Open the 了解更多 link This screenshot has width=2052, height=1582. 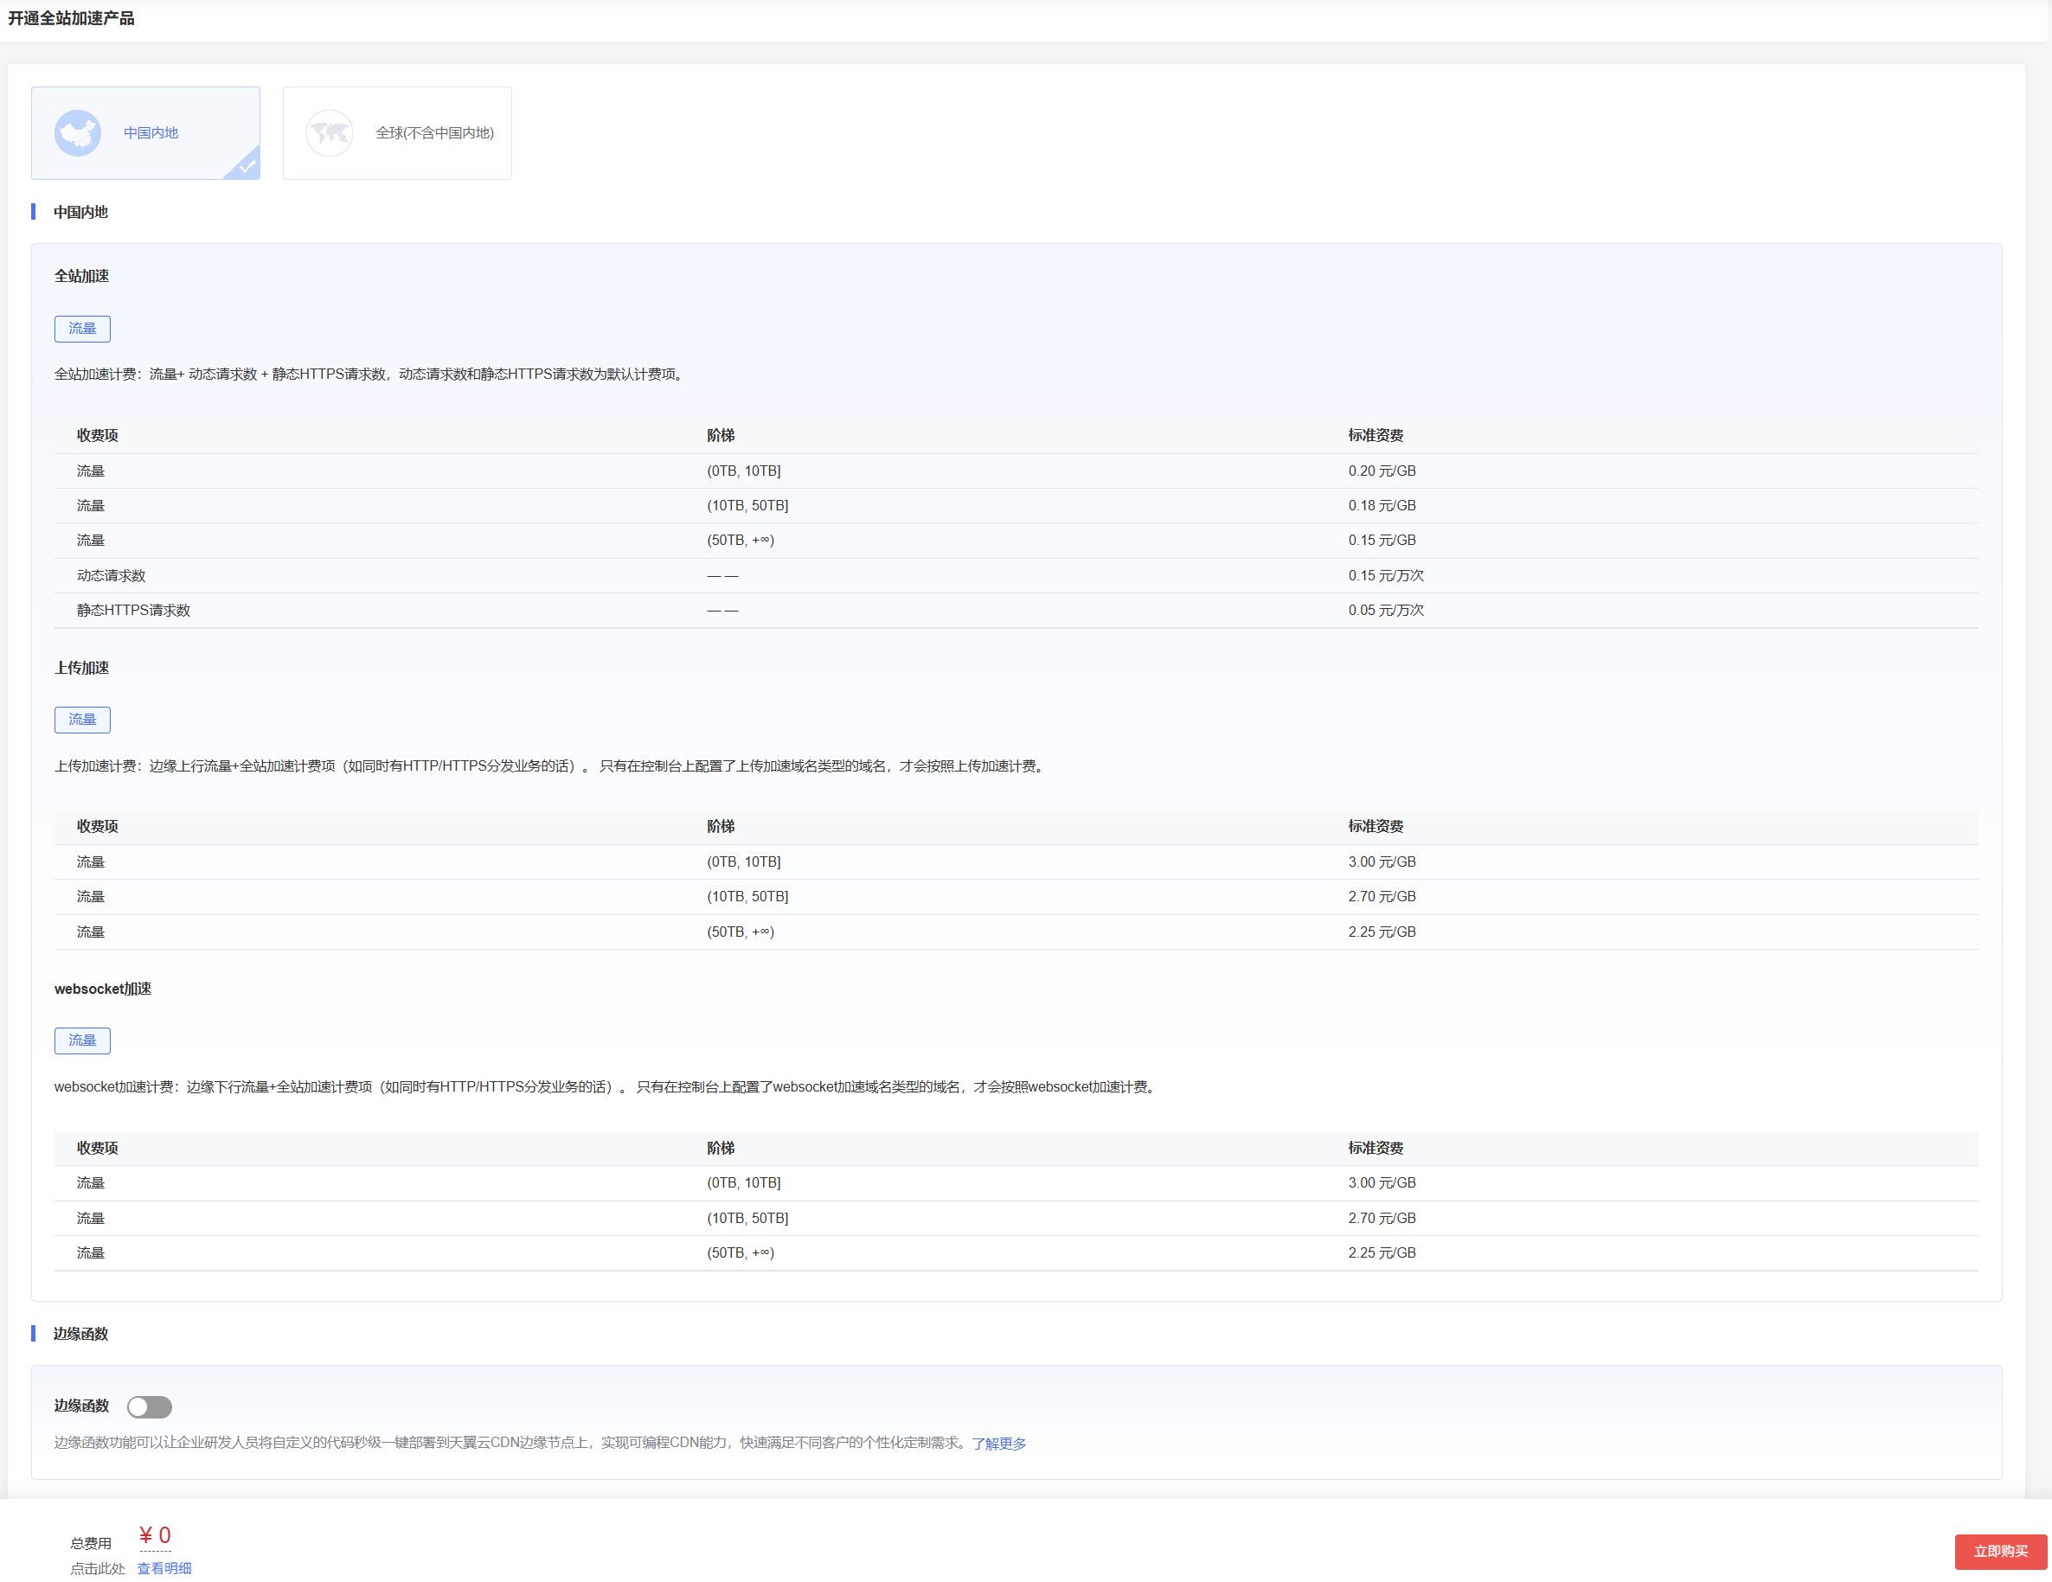(999, 1443)
